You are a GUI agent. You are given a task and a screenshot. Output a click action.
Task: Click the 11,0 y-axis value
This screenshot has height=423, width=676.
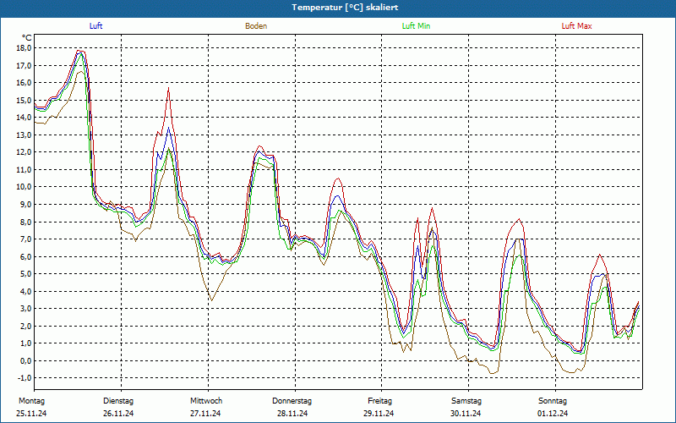click(24, 170)
